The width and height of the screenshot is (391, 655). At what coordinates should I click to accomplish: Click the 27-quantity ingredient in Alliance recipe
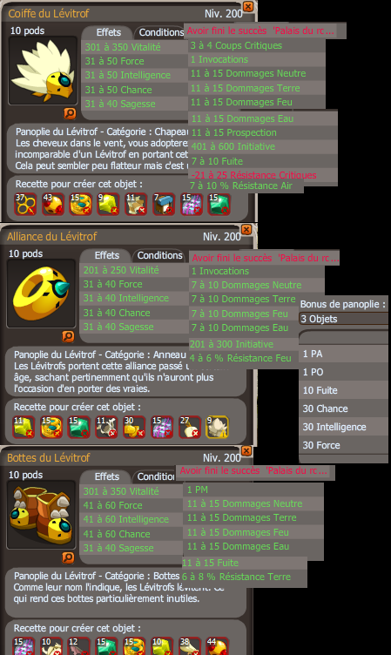point(190,427)
